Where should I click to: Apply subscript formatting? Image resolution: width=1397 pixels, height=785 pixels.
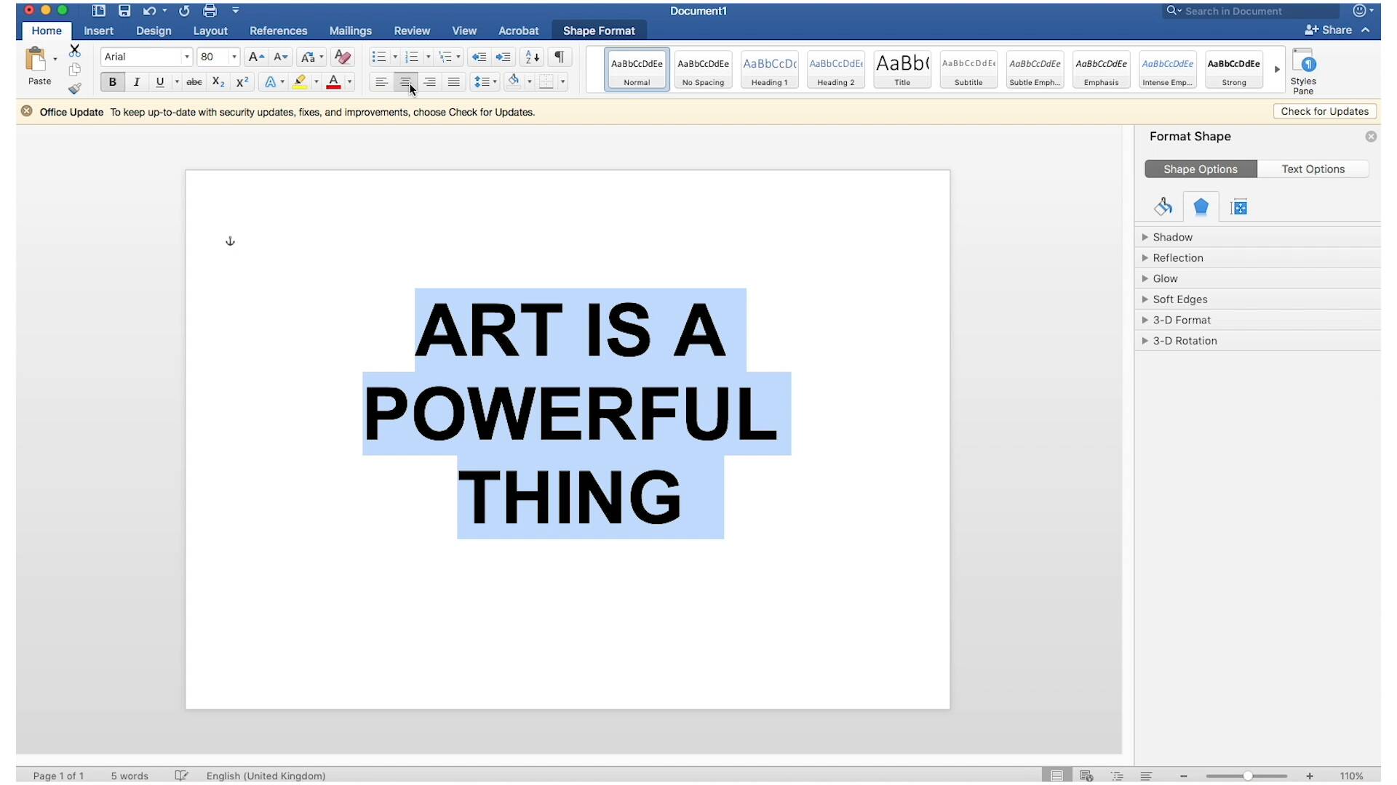click(218, 82)
